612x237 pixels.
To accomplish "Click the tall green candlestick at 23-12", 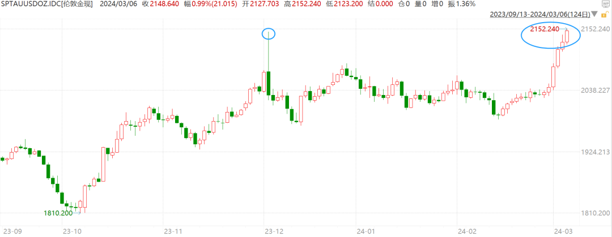I will tap(269, 83).
